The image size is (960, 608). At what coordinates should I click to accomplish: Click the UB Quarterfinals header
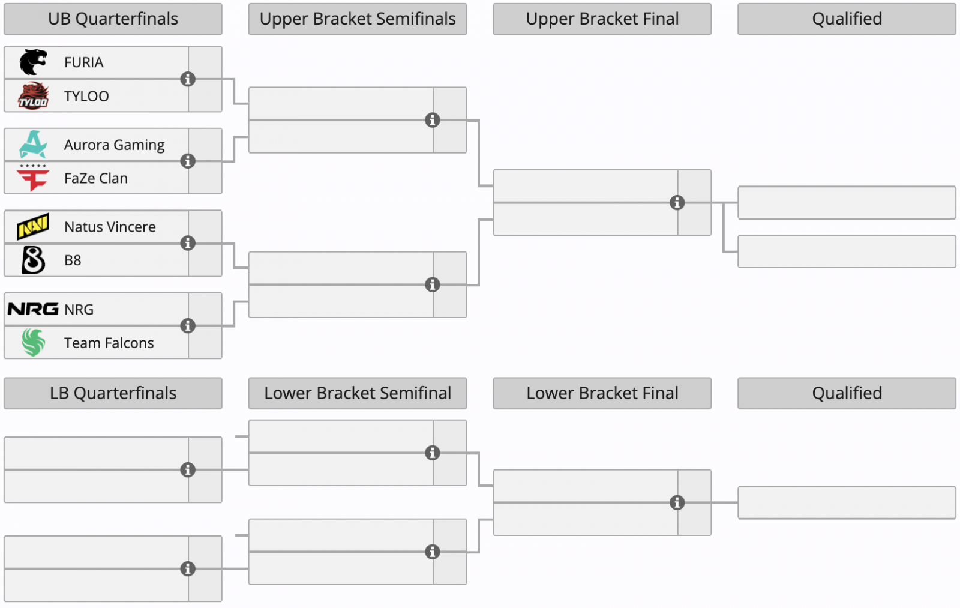pos(113,19)
